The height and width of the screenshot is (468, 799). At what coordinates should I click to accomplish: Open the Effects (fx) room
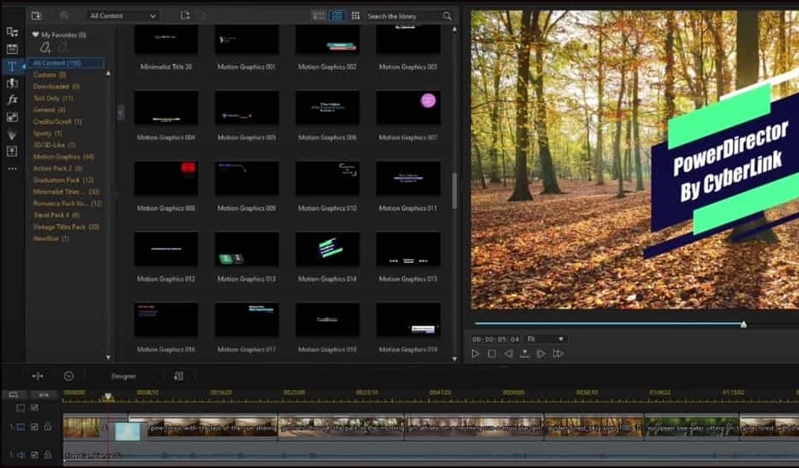tap(12, 100)
